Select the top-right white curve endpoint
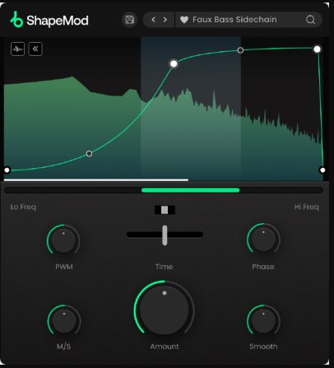 pos(317,49)
